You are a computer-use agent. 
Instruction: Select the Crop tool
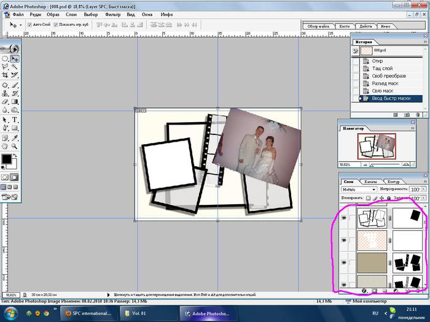[5, 75]
